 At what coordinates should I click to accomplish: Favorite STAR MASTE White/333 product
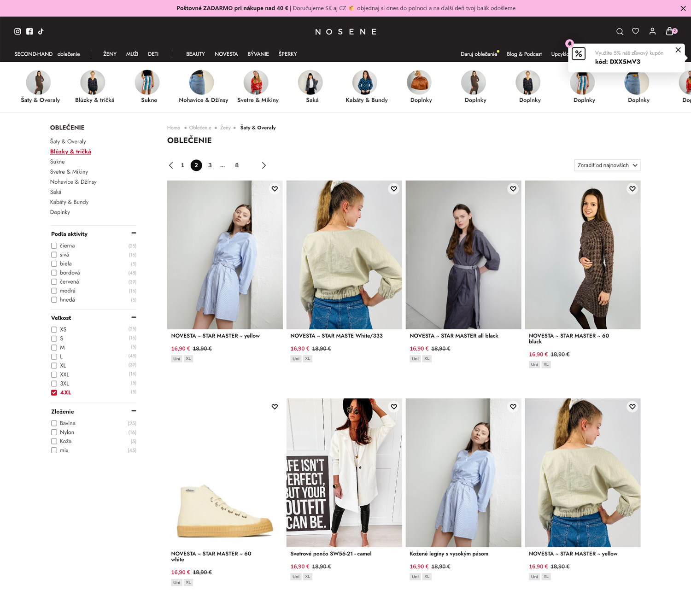(394, 189)
